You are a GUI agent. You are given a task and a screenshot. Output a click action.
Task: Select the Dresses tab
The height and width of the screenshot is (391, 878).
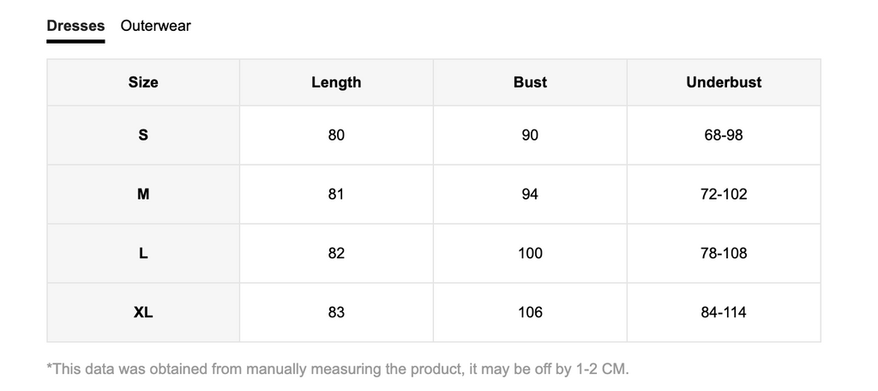75,26
